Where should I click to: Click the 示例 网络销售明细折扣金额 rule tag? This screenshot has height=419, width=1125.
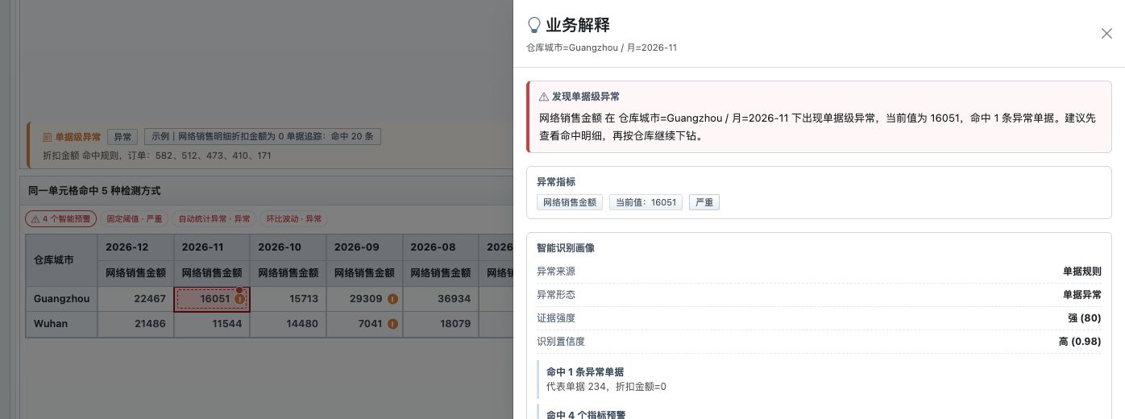(263, 137)
